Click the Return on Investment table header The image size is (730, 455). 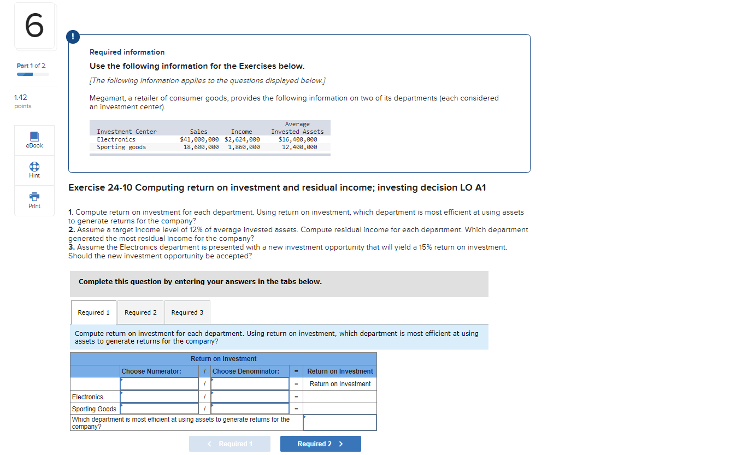223,358
